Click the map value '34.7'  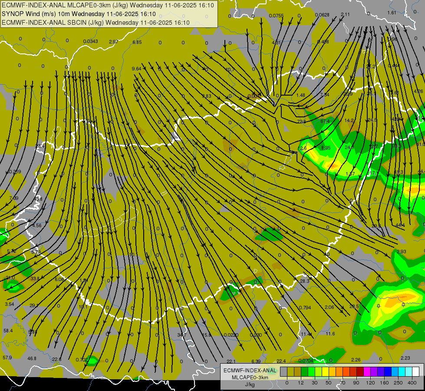point(182,335)
